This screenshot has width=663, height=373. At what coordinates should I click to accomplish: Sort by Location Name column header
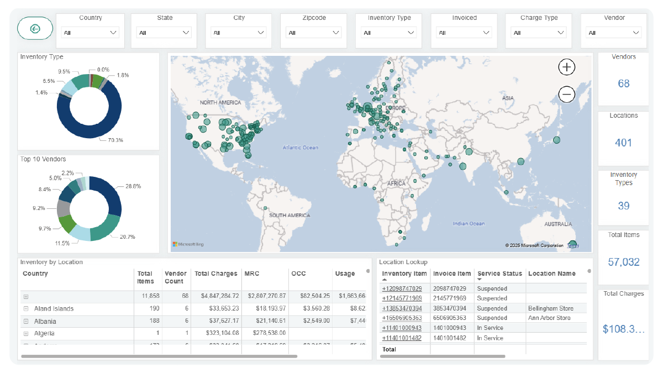(x=551, y=274)
